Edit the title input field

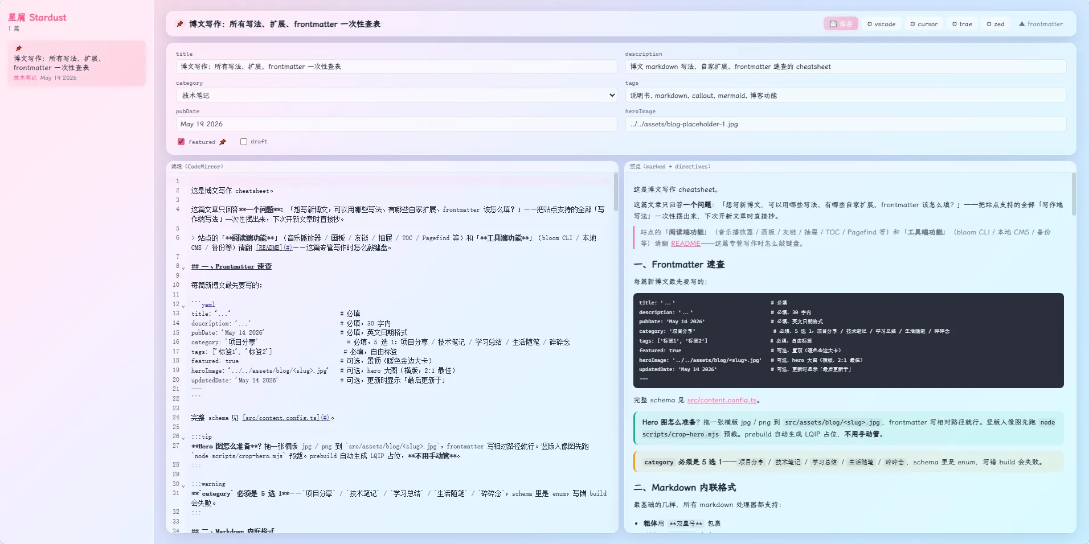tap(396, 67)
